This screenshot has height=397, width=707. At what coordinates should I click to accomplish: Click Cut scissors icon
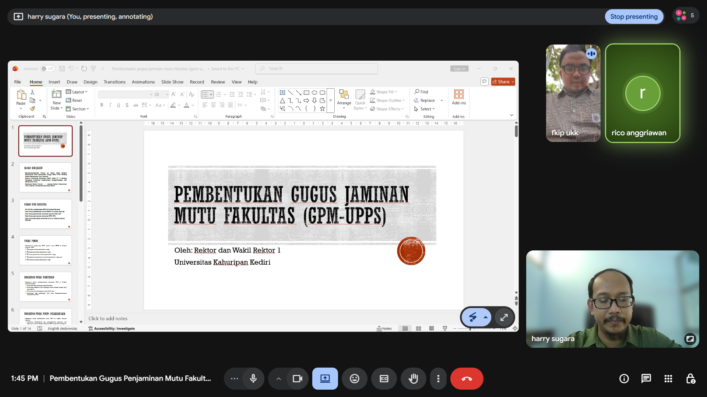pyautogui.click(x=32, y=92)
